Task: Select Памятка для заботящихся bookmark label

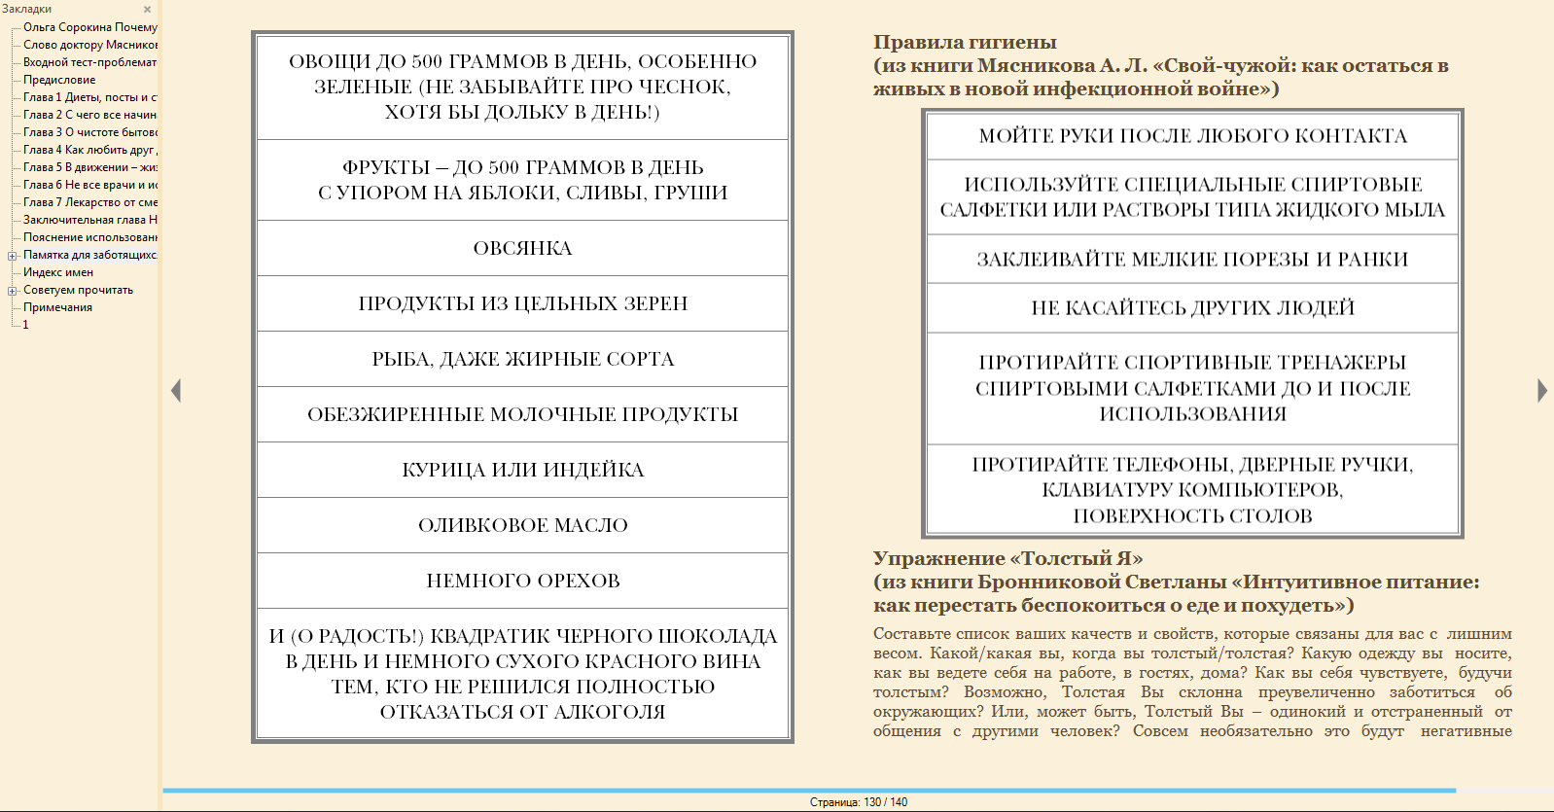Action: click(x=90, y=255)
